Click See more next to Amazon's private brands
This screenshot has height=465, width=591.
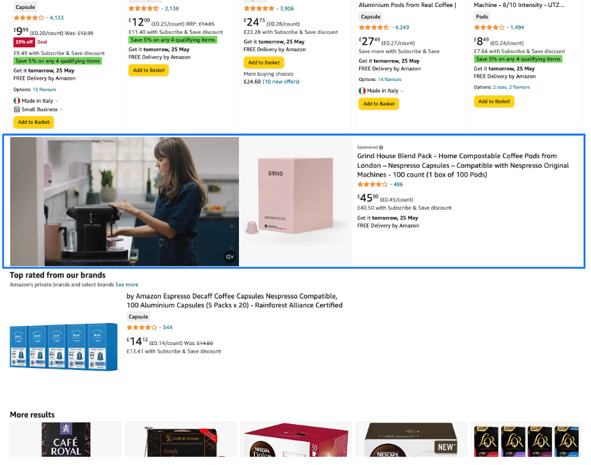click(x=125, y=284)
